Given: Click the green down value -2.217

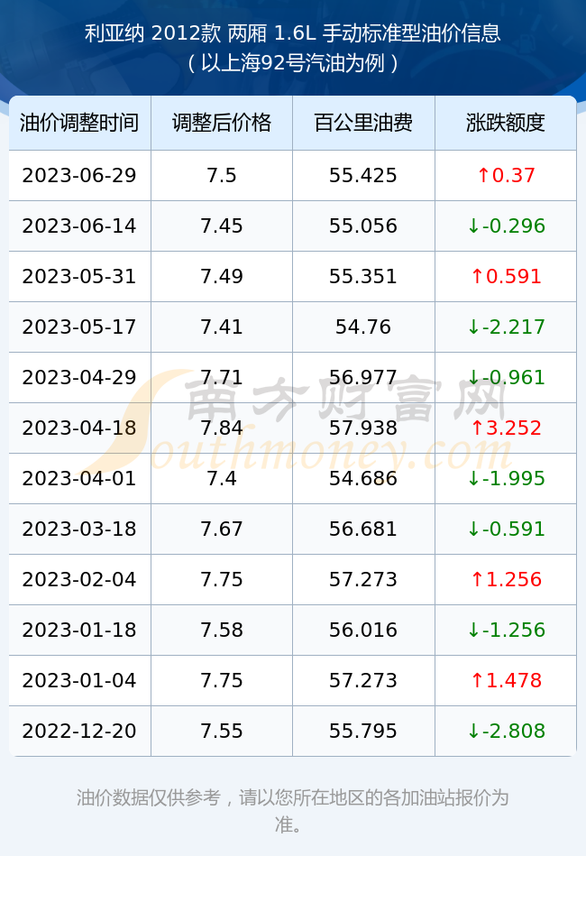Looking at the screenshot, I should [x=506, y=327].
